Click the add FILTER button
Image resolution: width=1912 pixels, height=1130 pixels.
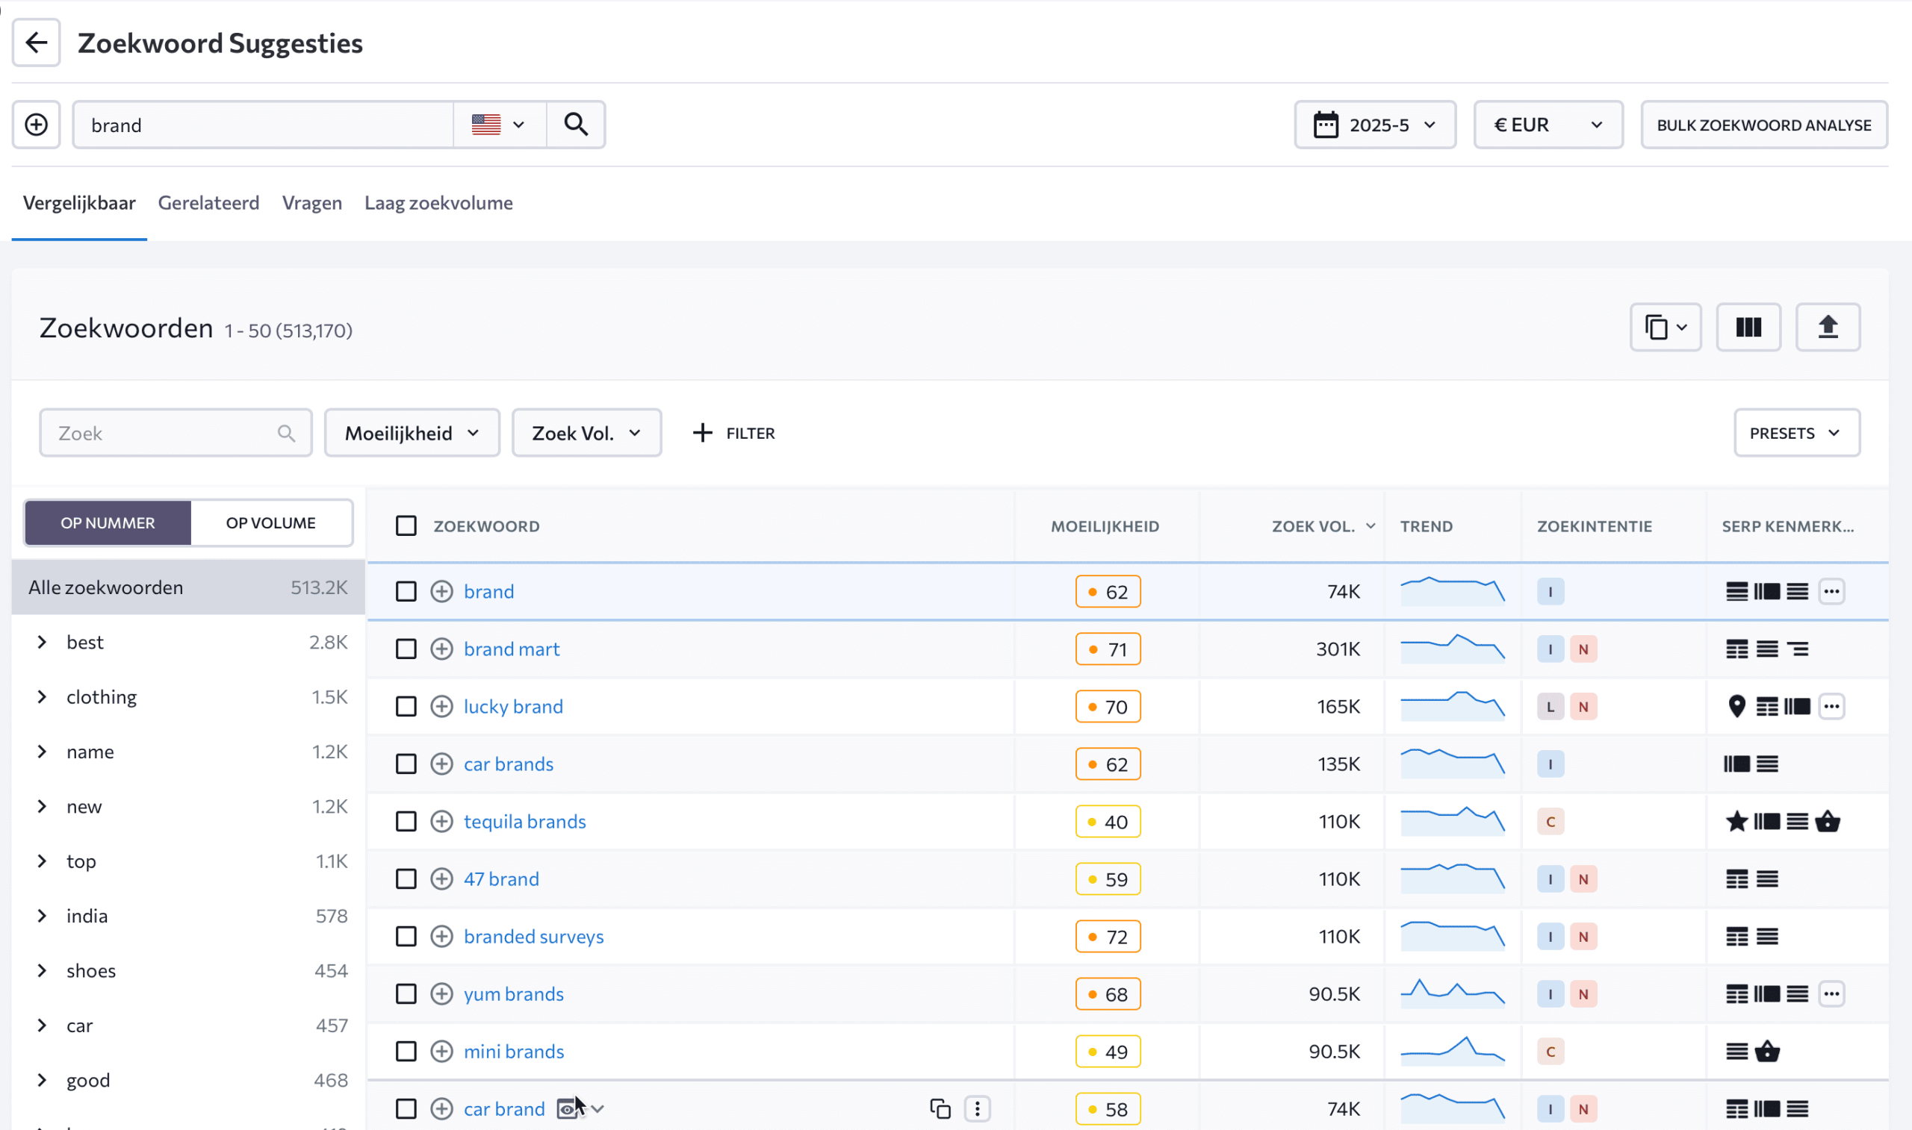[733, 434]
